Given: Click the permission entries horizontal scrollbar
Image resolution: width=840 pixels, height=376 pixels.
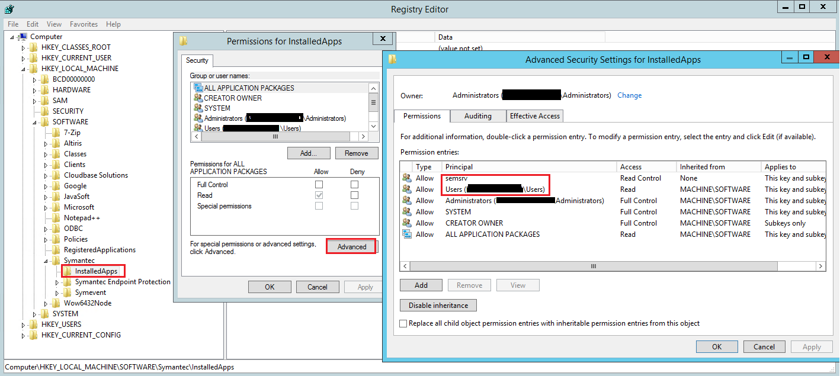Looking at the screenshot, I should click(x=592, y=266).
